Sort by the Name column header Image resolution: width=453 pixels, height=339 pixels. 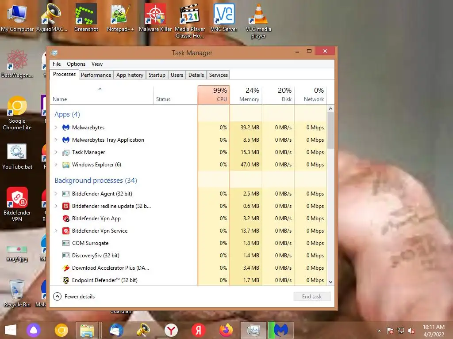(101, 94)
